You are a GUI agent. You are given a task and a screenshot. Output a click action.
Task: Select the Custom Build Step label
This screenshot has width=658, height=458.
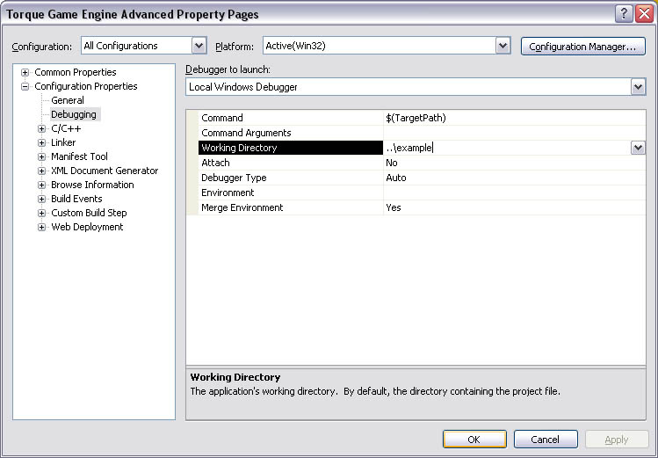89,213
